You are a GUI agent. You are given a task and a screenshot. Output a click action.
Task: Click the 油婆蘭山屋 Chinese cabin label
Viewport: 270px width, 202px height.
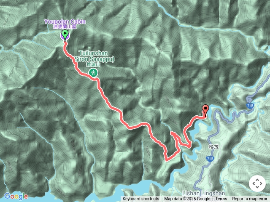coord(65,27)
